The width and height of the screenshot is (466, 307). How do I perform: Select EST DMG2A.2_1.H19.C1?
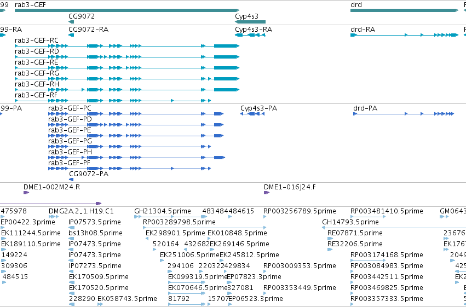(x=81, y=211)
